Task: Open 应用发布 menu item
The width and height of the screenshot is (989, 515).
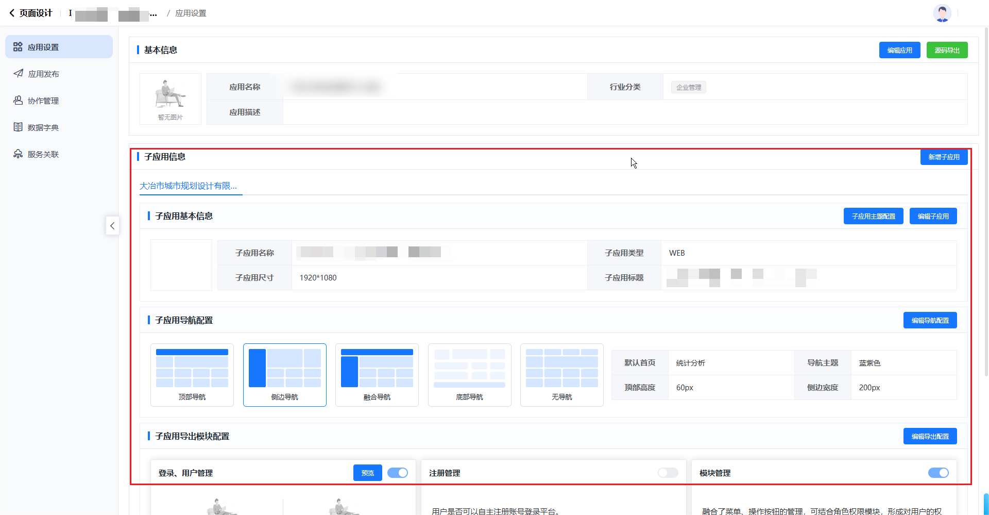Action: click(x=44, y=74)
